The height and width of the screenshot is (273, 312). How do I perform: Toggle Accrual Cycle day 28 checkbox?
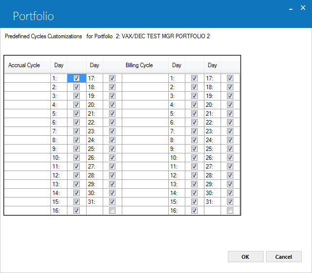(x=112, y=175)
